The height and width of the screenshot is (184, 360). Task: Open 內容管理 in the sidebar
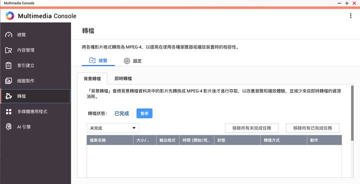click(35, 50)
